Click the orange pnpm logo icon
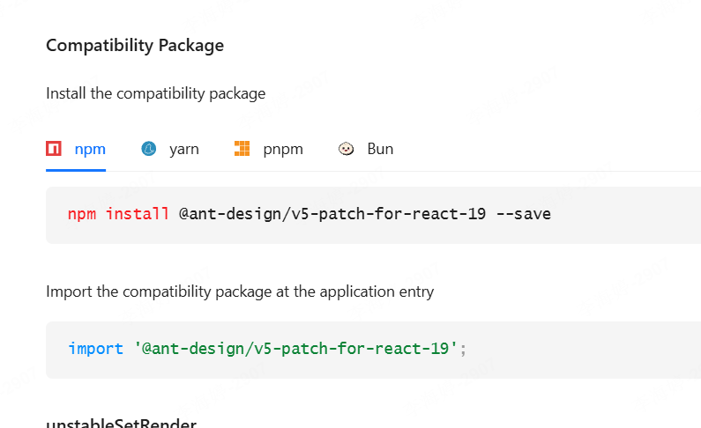Viewport: 701px width, 428px height. pyautogui.click(x=242, y=149)
